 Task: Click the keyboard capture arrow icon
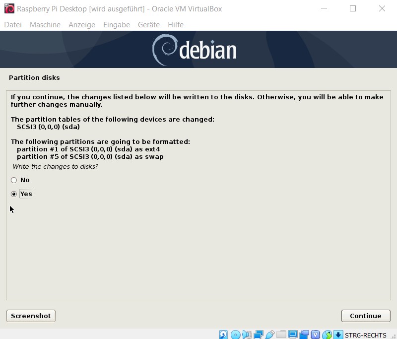(338, 335)
